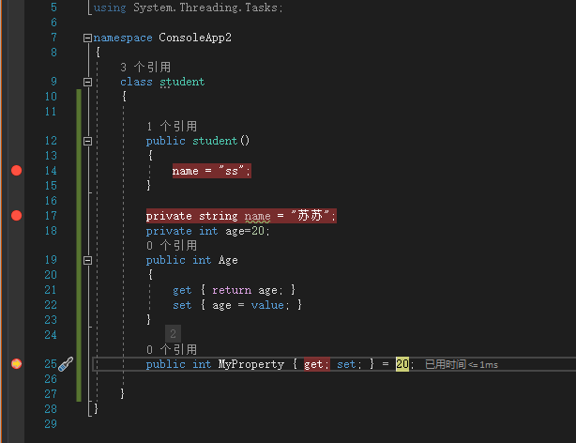Remove the breakpoint on line 17

tap(16, 216)
